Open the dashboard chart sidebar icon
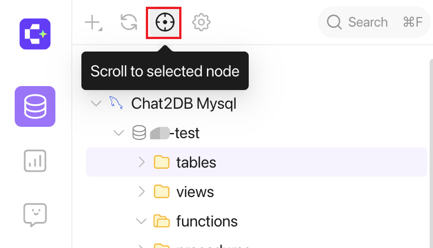 point(35,161)
